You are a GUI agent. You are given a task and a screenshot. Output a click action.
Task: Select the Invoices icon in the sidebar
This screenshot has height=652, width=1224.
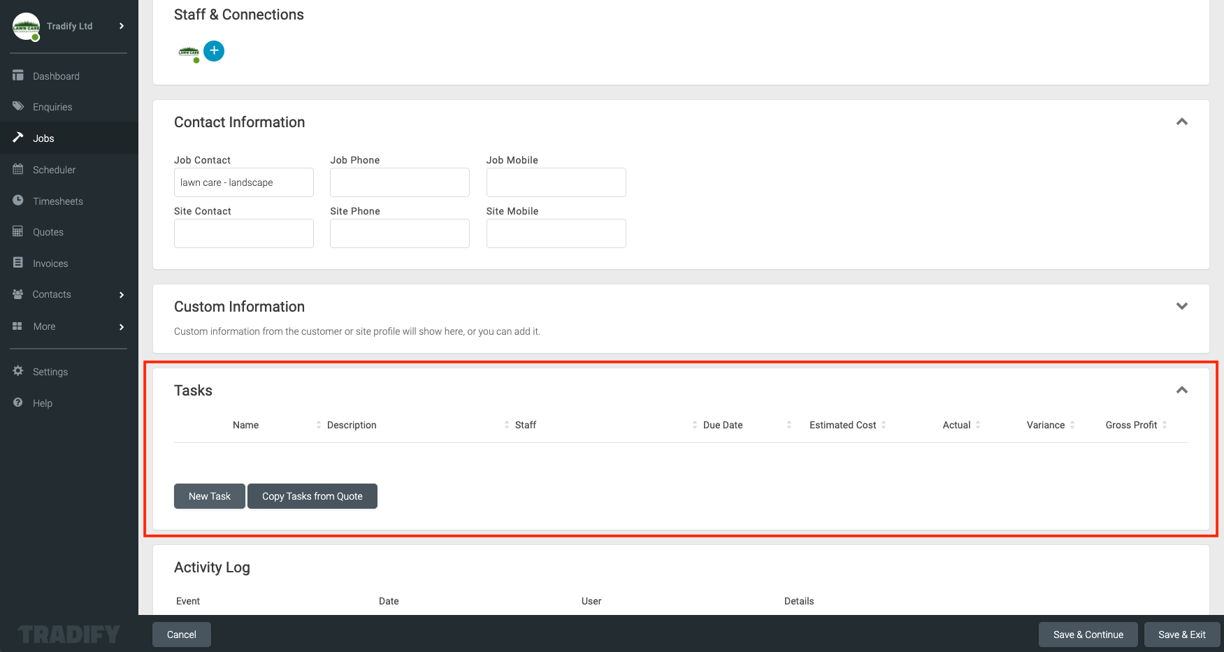pos(17,263)
